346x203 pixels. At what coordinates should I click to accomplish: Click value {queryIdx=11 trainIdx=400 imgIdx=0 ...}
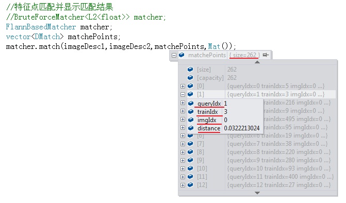coord(280,177)
